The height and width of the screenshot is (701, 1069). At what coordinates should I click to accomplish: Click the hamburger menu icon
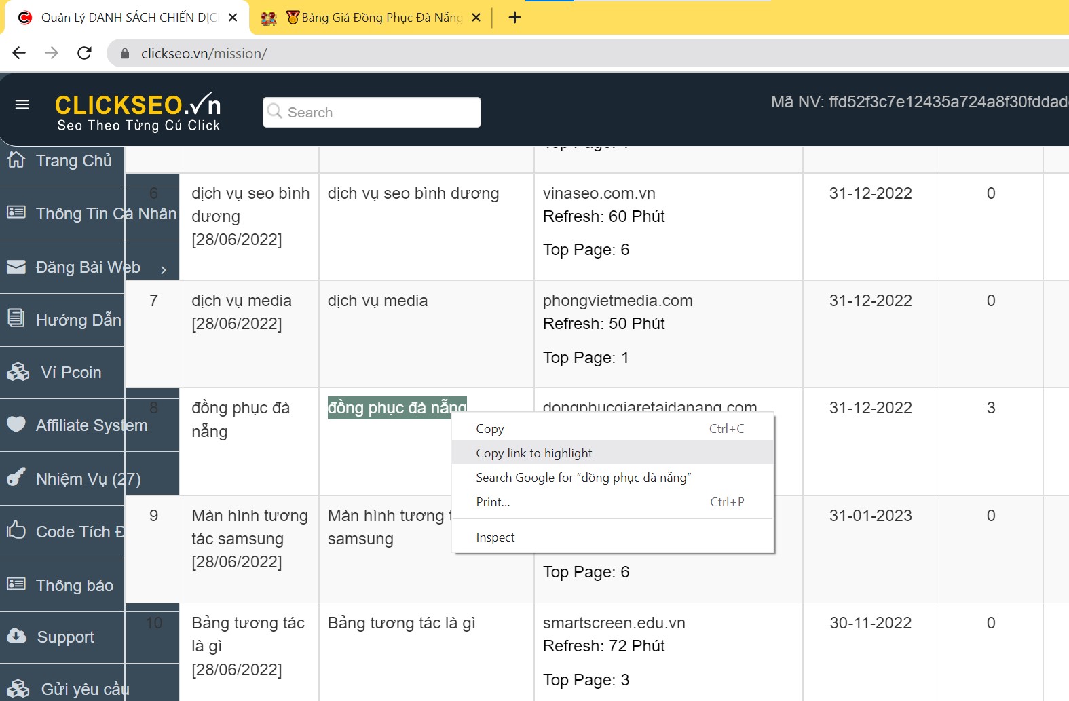(22, 105)
